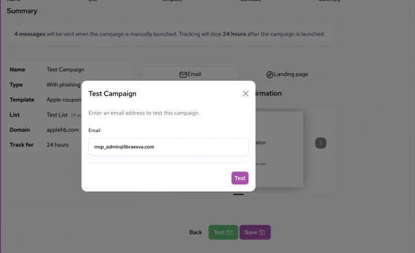Click the envelope icon on Email tab

[x=183, y=75]
